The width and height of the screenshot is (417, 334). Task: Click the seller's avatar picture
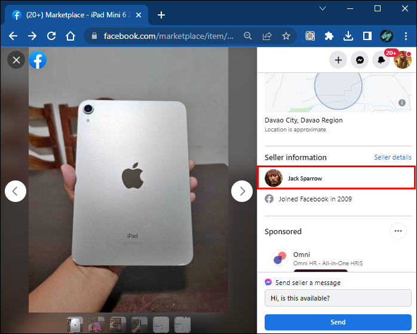(274, 178)
